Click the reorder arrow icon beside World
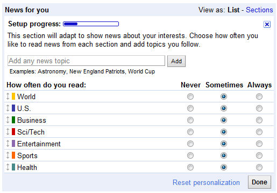The image size is (277, 193). pos(8,96)
